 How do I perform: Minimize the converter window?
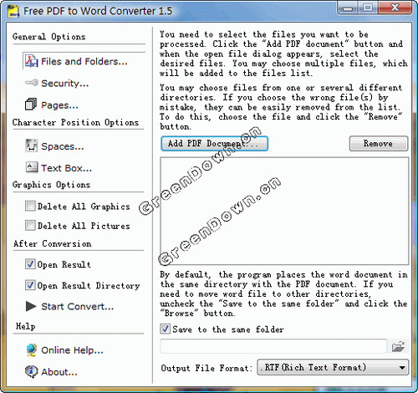348,8
